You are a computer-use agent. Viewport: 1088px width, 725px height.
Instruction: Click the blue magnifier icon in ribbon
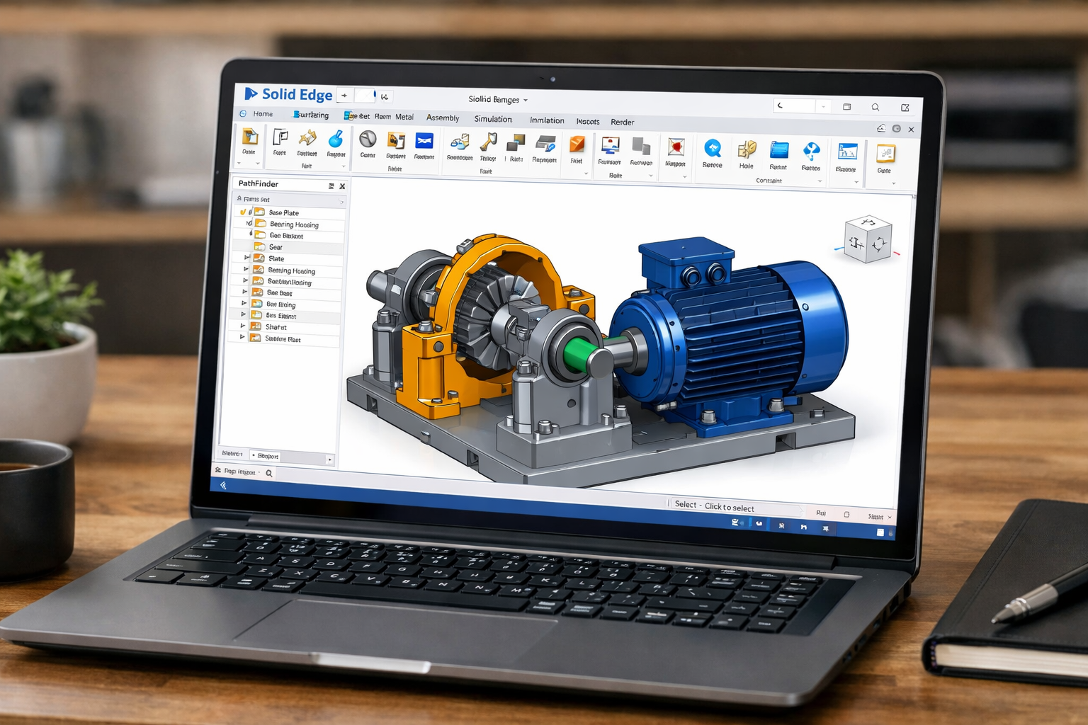(x=712, y=149)
